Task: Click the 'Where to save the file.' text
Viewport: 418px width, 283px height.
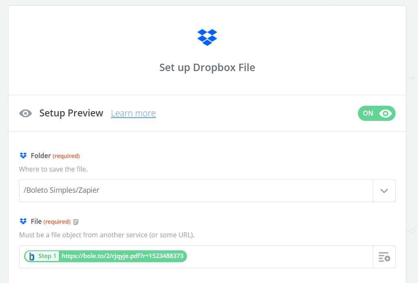Action: [x=53, y=169]
